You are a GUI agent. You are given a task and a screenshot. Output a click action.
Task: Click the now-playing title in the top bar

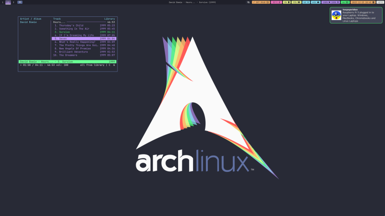(x=192, y=2)
